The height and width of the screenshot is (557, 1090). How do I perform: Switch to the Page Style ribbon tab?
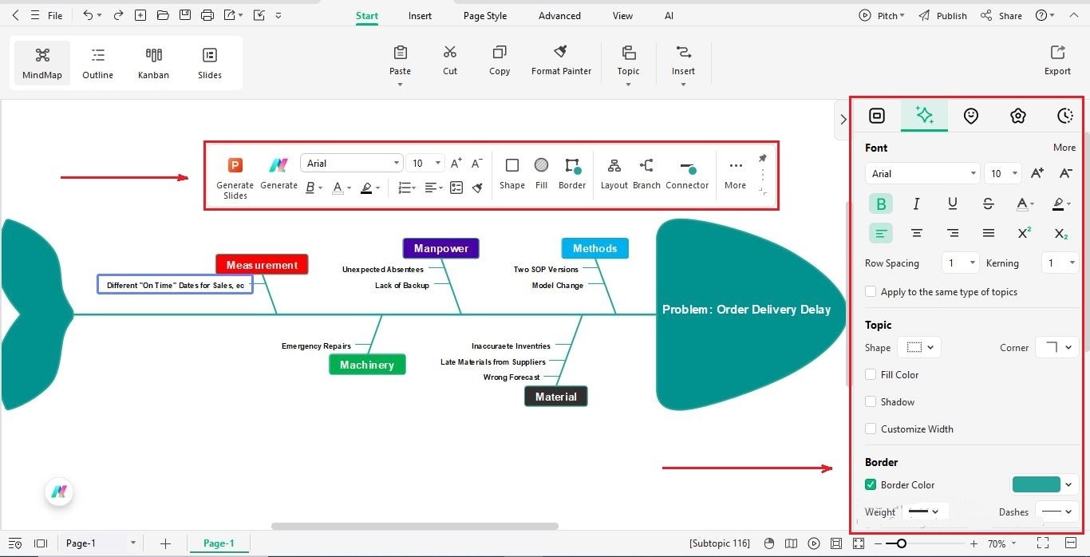(484, 15)
